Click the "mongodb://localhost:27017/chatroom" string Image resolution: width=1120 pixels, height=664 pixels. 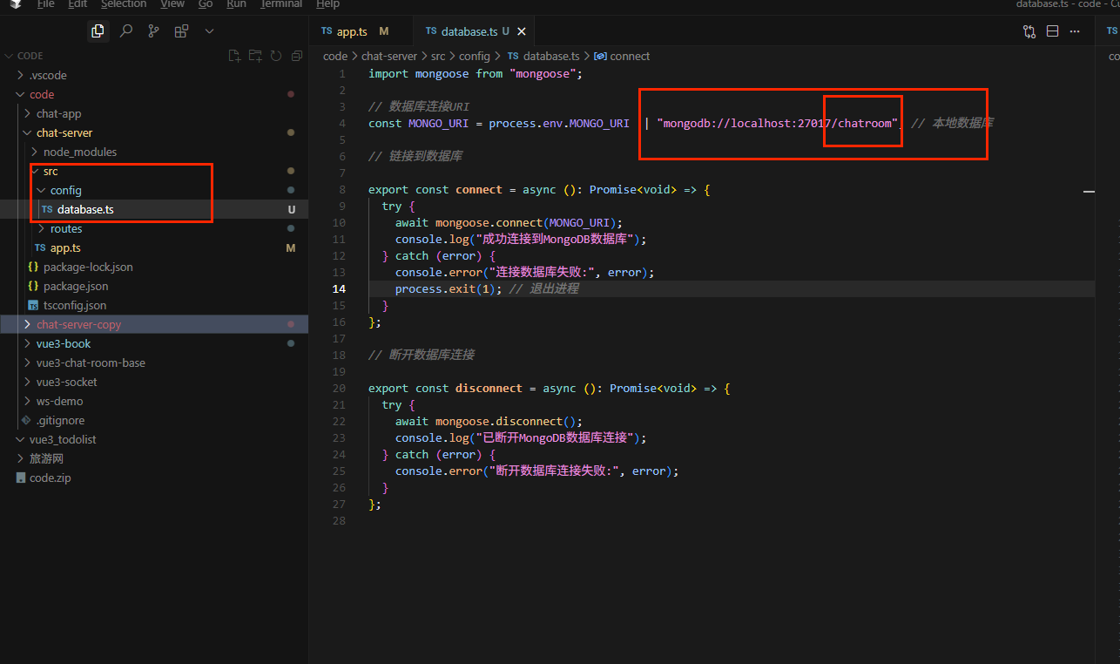(x=779, y=123)
